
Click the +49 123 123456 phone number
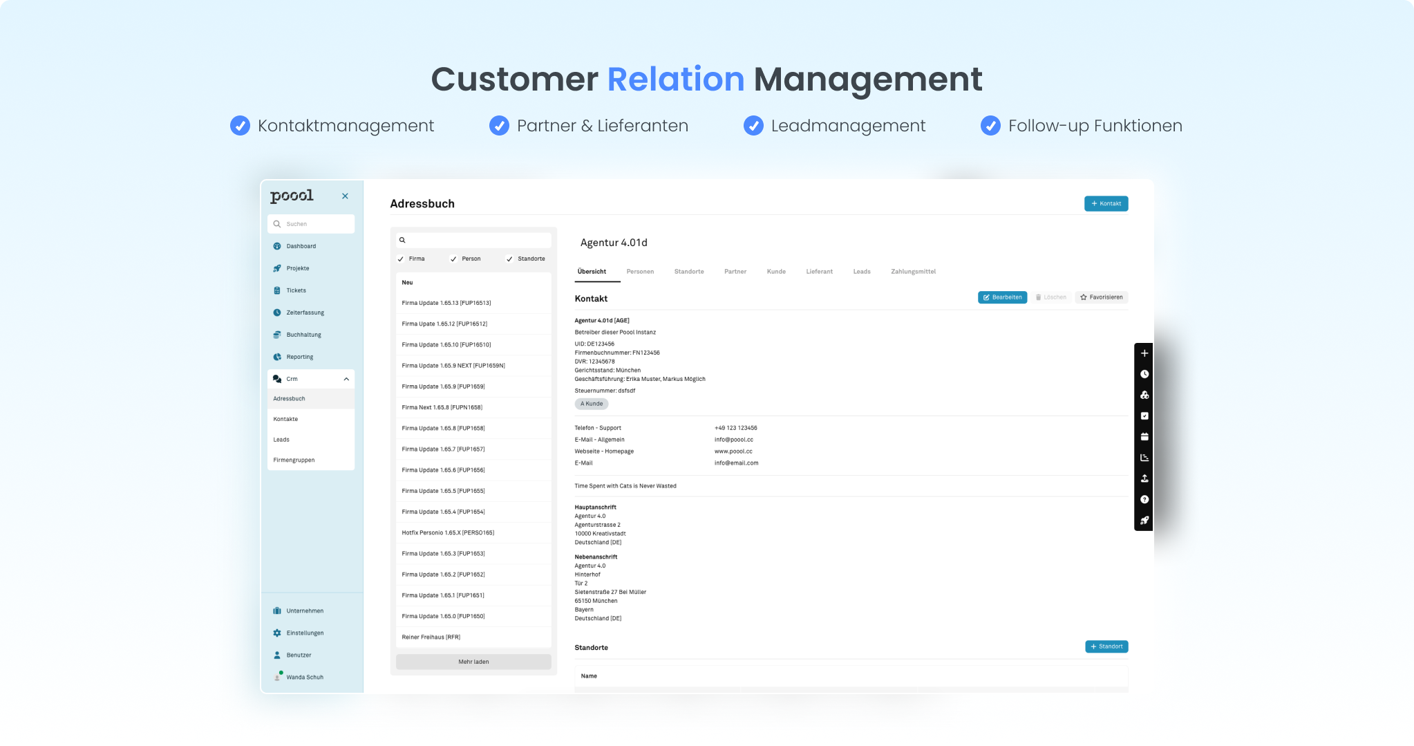point(736,428)
